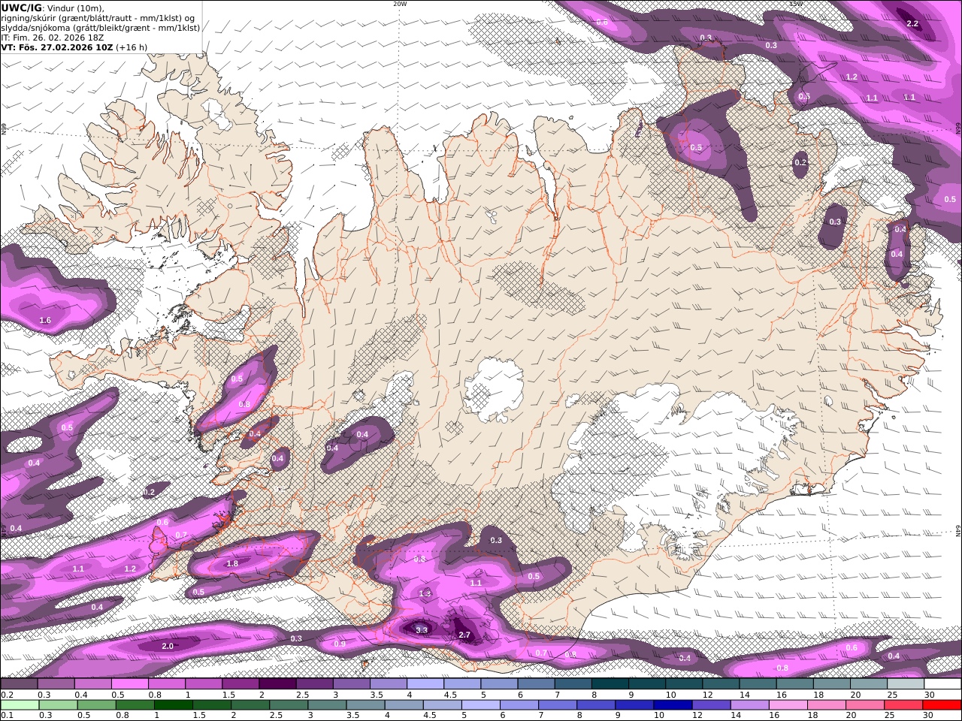Click the '0.1' label in rain legend

coord(7,716)
